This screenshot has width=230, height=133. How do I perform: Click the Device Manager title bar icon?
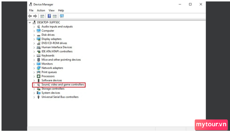pos(31,4)
